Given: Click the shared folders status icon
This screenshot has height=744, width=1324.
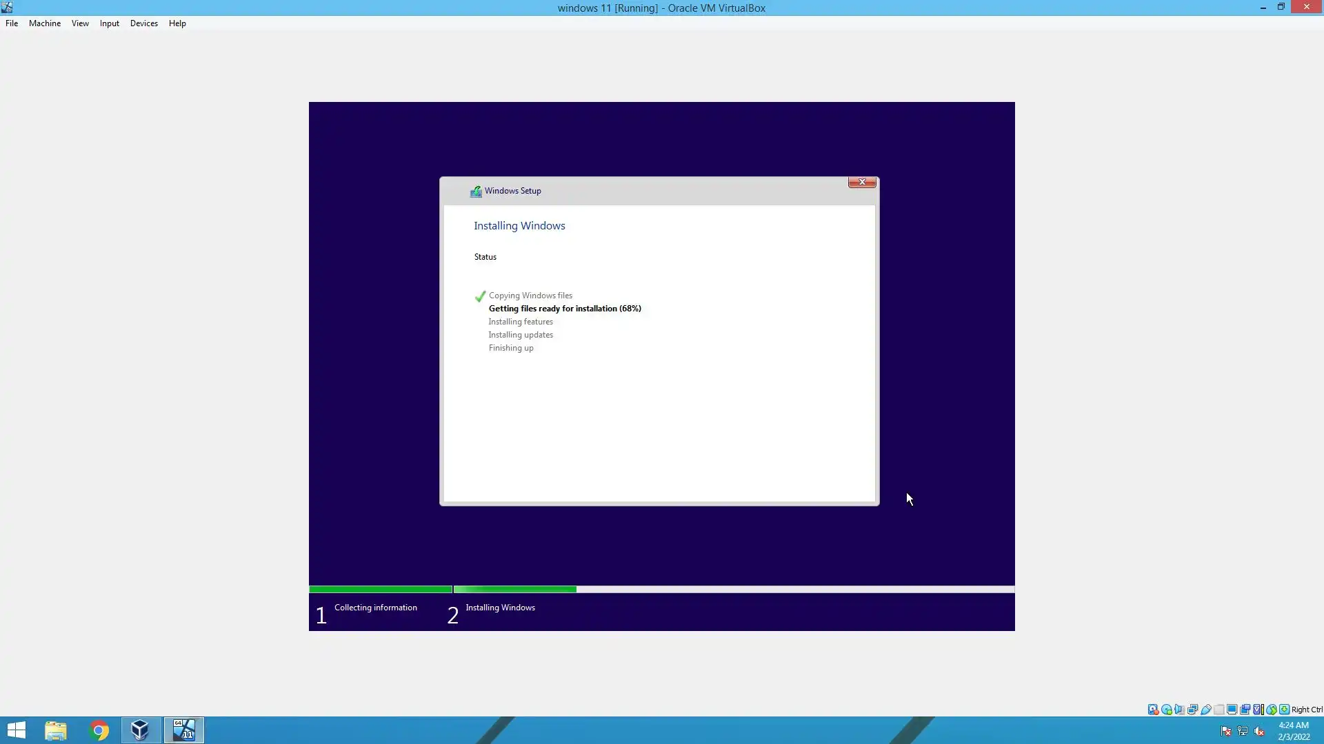Looking at the screenshot, I should [1218, 710].
